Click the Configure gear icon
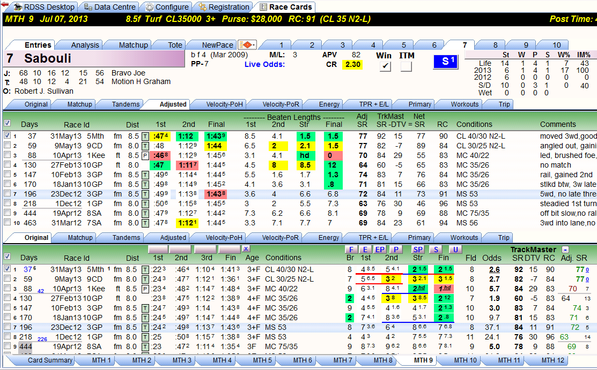The image size is (597, 370). coord(150,7)
